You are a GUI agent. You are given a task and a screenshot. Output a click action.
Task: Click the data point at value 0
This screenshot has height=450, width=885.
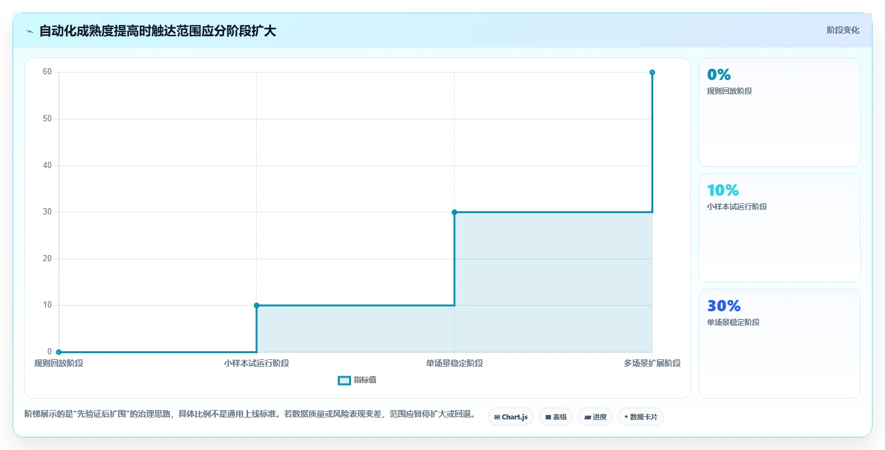point(59,352)
